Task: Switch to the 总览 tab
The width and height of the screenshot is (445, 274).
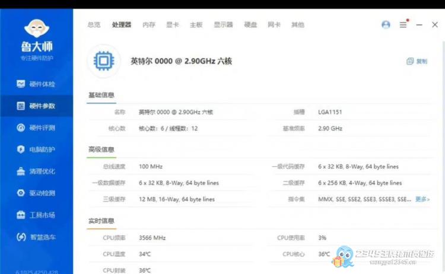Action: tap(94, 25)
